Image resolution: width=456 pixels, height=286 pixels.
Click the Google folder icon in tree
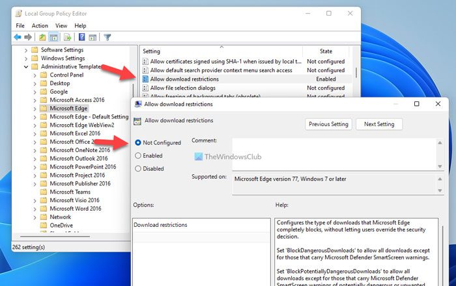tap(44, 92)
